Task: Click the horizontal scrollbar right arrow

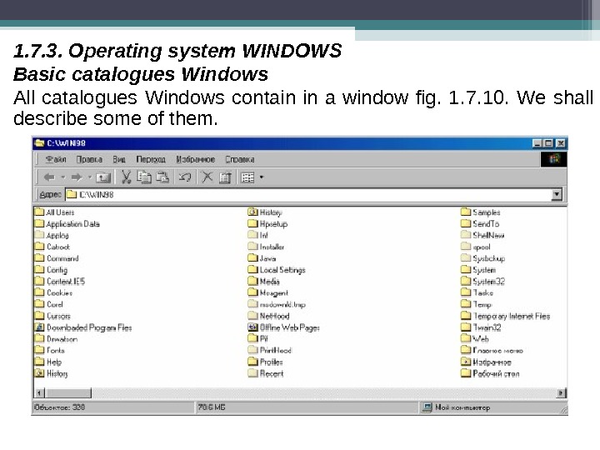Action: [562, 392]
